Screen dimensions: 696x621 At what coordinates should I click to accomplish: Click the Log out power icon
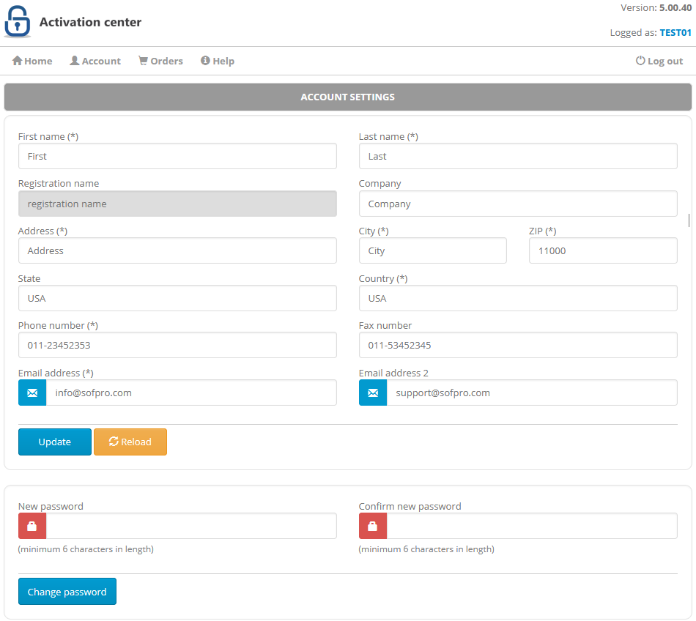(x=640, y=61)
